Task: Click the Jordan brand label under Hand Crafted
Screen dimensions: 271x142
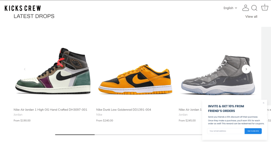Action: [18, 114]
